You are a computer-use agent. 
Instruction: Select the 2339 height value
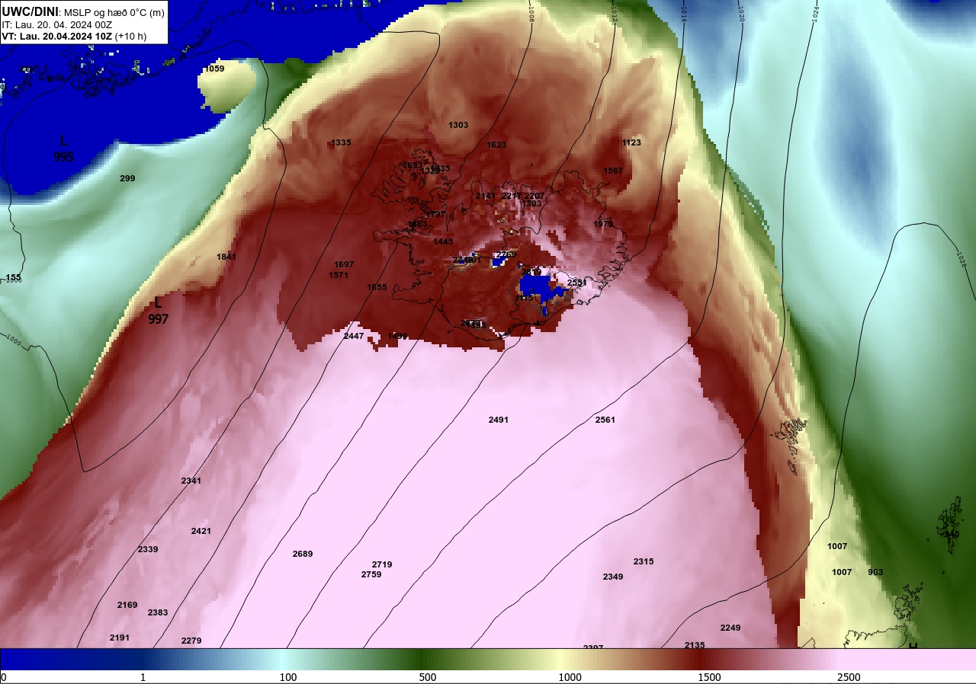pos(148,549)
